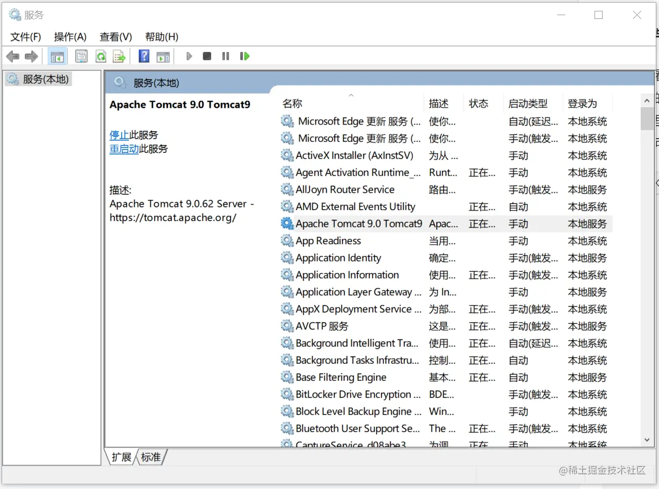Open the 帮助(H) menu
659x489 pixels.
(x=161, y=37)
